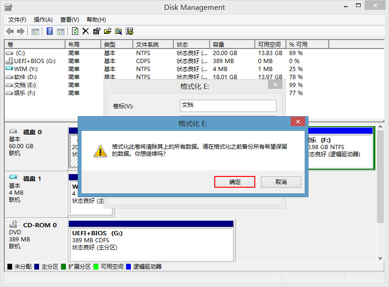Image resolution: width=389 pixels, height=287 pixels.
Task: Select the Delete volume X toolbar icon
Action: (85, 31)
